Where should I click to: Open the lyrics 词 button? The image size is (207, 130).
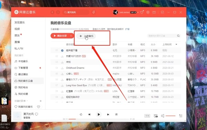[116, 114]
